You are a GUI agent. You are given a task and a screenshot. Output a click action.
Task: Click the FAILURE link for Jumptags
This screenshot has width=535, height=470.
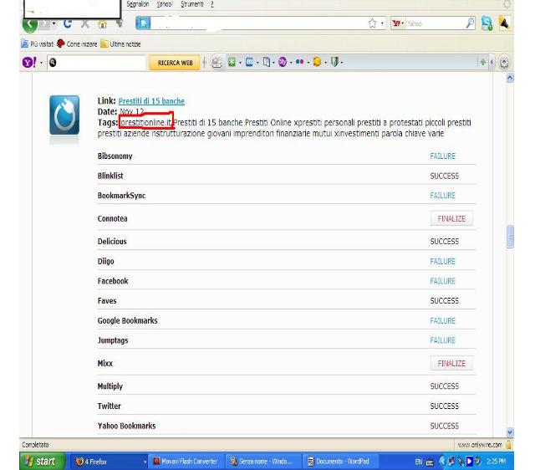click(442, 340)
